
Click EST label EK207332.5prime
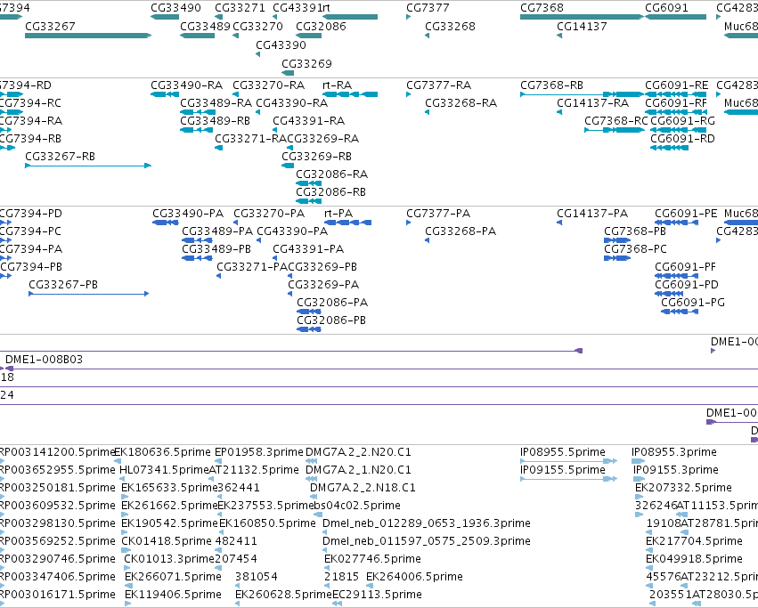click(x=683, y=488)
